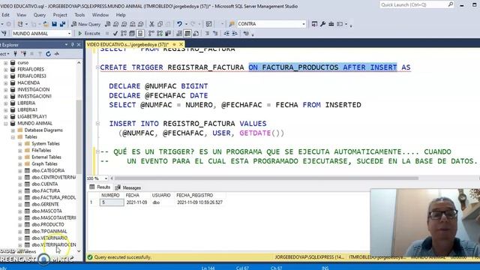480x270 pixels.
Task: Click the Disconnect icon in Object Explorer
Action: [x=23, y=54]
